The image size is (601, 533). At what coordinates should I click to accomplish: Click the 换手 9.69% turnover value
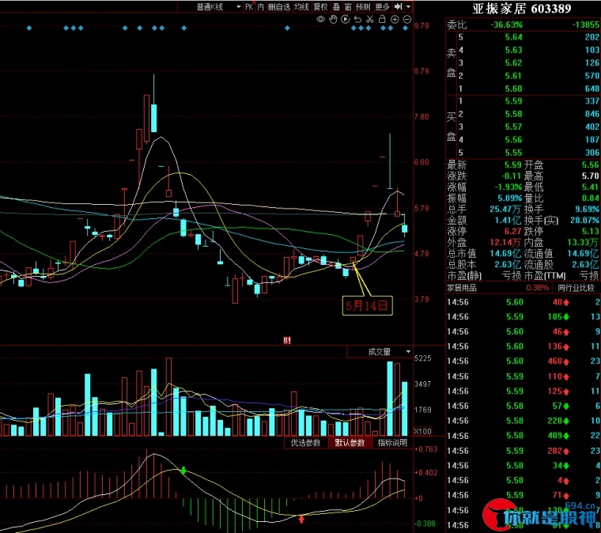point(587,210)
